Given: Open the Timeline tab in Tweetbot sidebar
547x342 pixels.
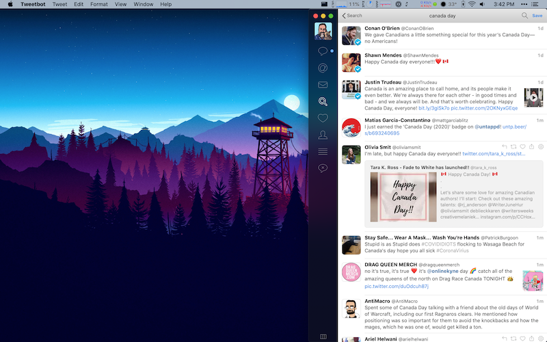Looking at the screenshot, I should tap(323, 51).
